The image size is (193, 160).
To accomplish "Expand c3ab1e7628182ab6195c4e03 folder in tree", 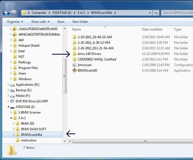I will (11, 29).
